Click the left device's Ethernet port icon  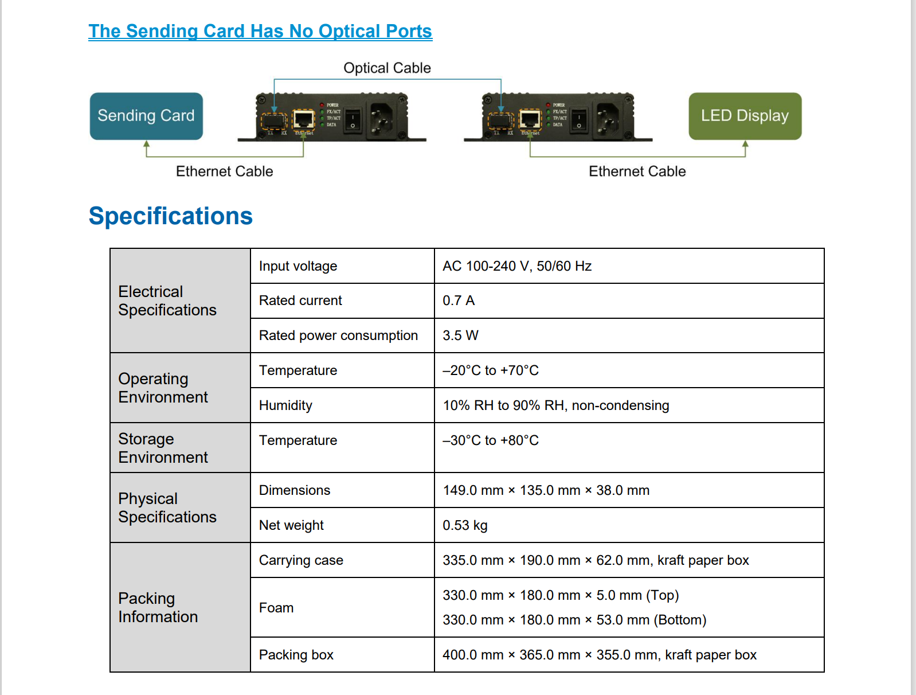pyautogui.click(x=304, y=120)
